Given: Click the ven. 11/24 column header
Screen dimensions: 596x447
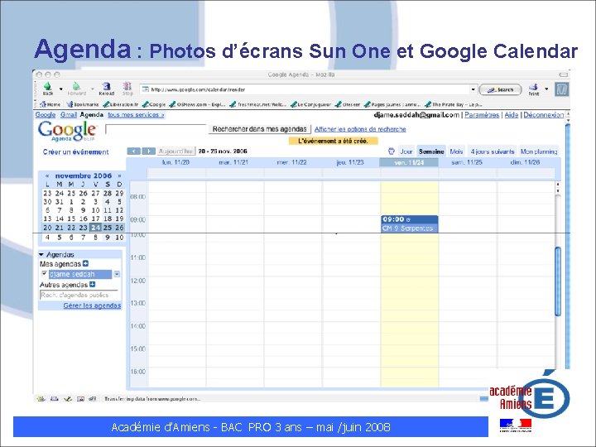Looking at the screenshot, I should [x=409, y=163].
